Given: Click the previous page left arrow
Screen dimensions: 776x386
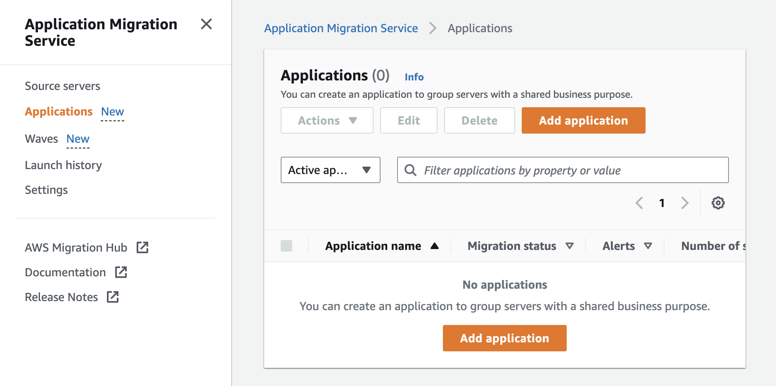Looking at the screenshot, I should pyautogui.click(x=639, y=203).
